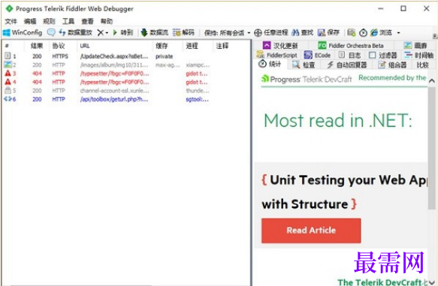The width and height of the screenshot is (438, 286).
Task: Select the /images/album/img10/311… session URL
Action: pos(114,65)
